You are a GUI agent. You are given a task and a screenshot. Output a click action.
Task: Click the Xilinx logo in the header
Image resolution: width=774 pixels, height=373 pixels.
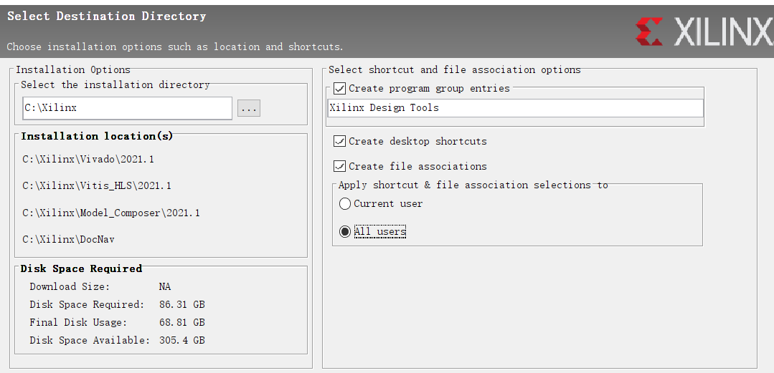click(x=704, y=32)
